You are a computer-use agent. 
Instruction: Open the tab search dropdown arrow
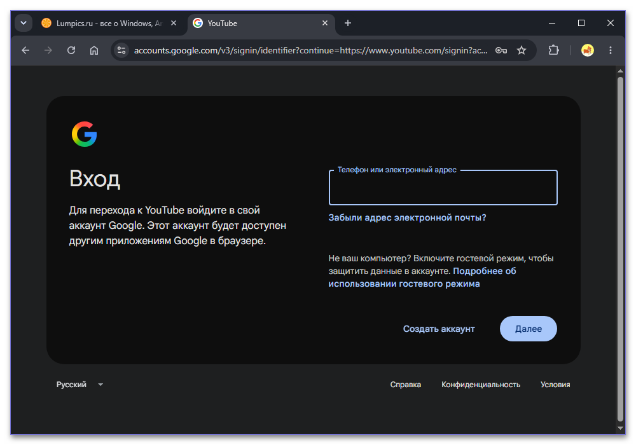[x=24, y=23]
